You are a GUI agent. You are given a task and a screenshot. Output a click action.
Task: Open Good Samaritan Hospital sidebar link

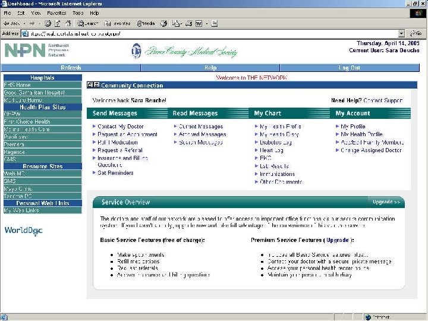43,93
